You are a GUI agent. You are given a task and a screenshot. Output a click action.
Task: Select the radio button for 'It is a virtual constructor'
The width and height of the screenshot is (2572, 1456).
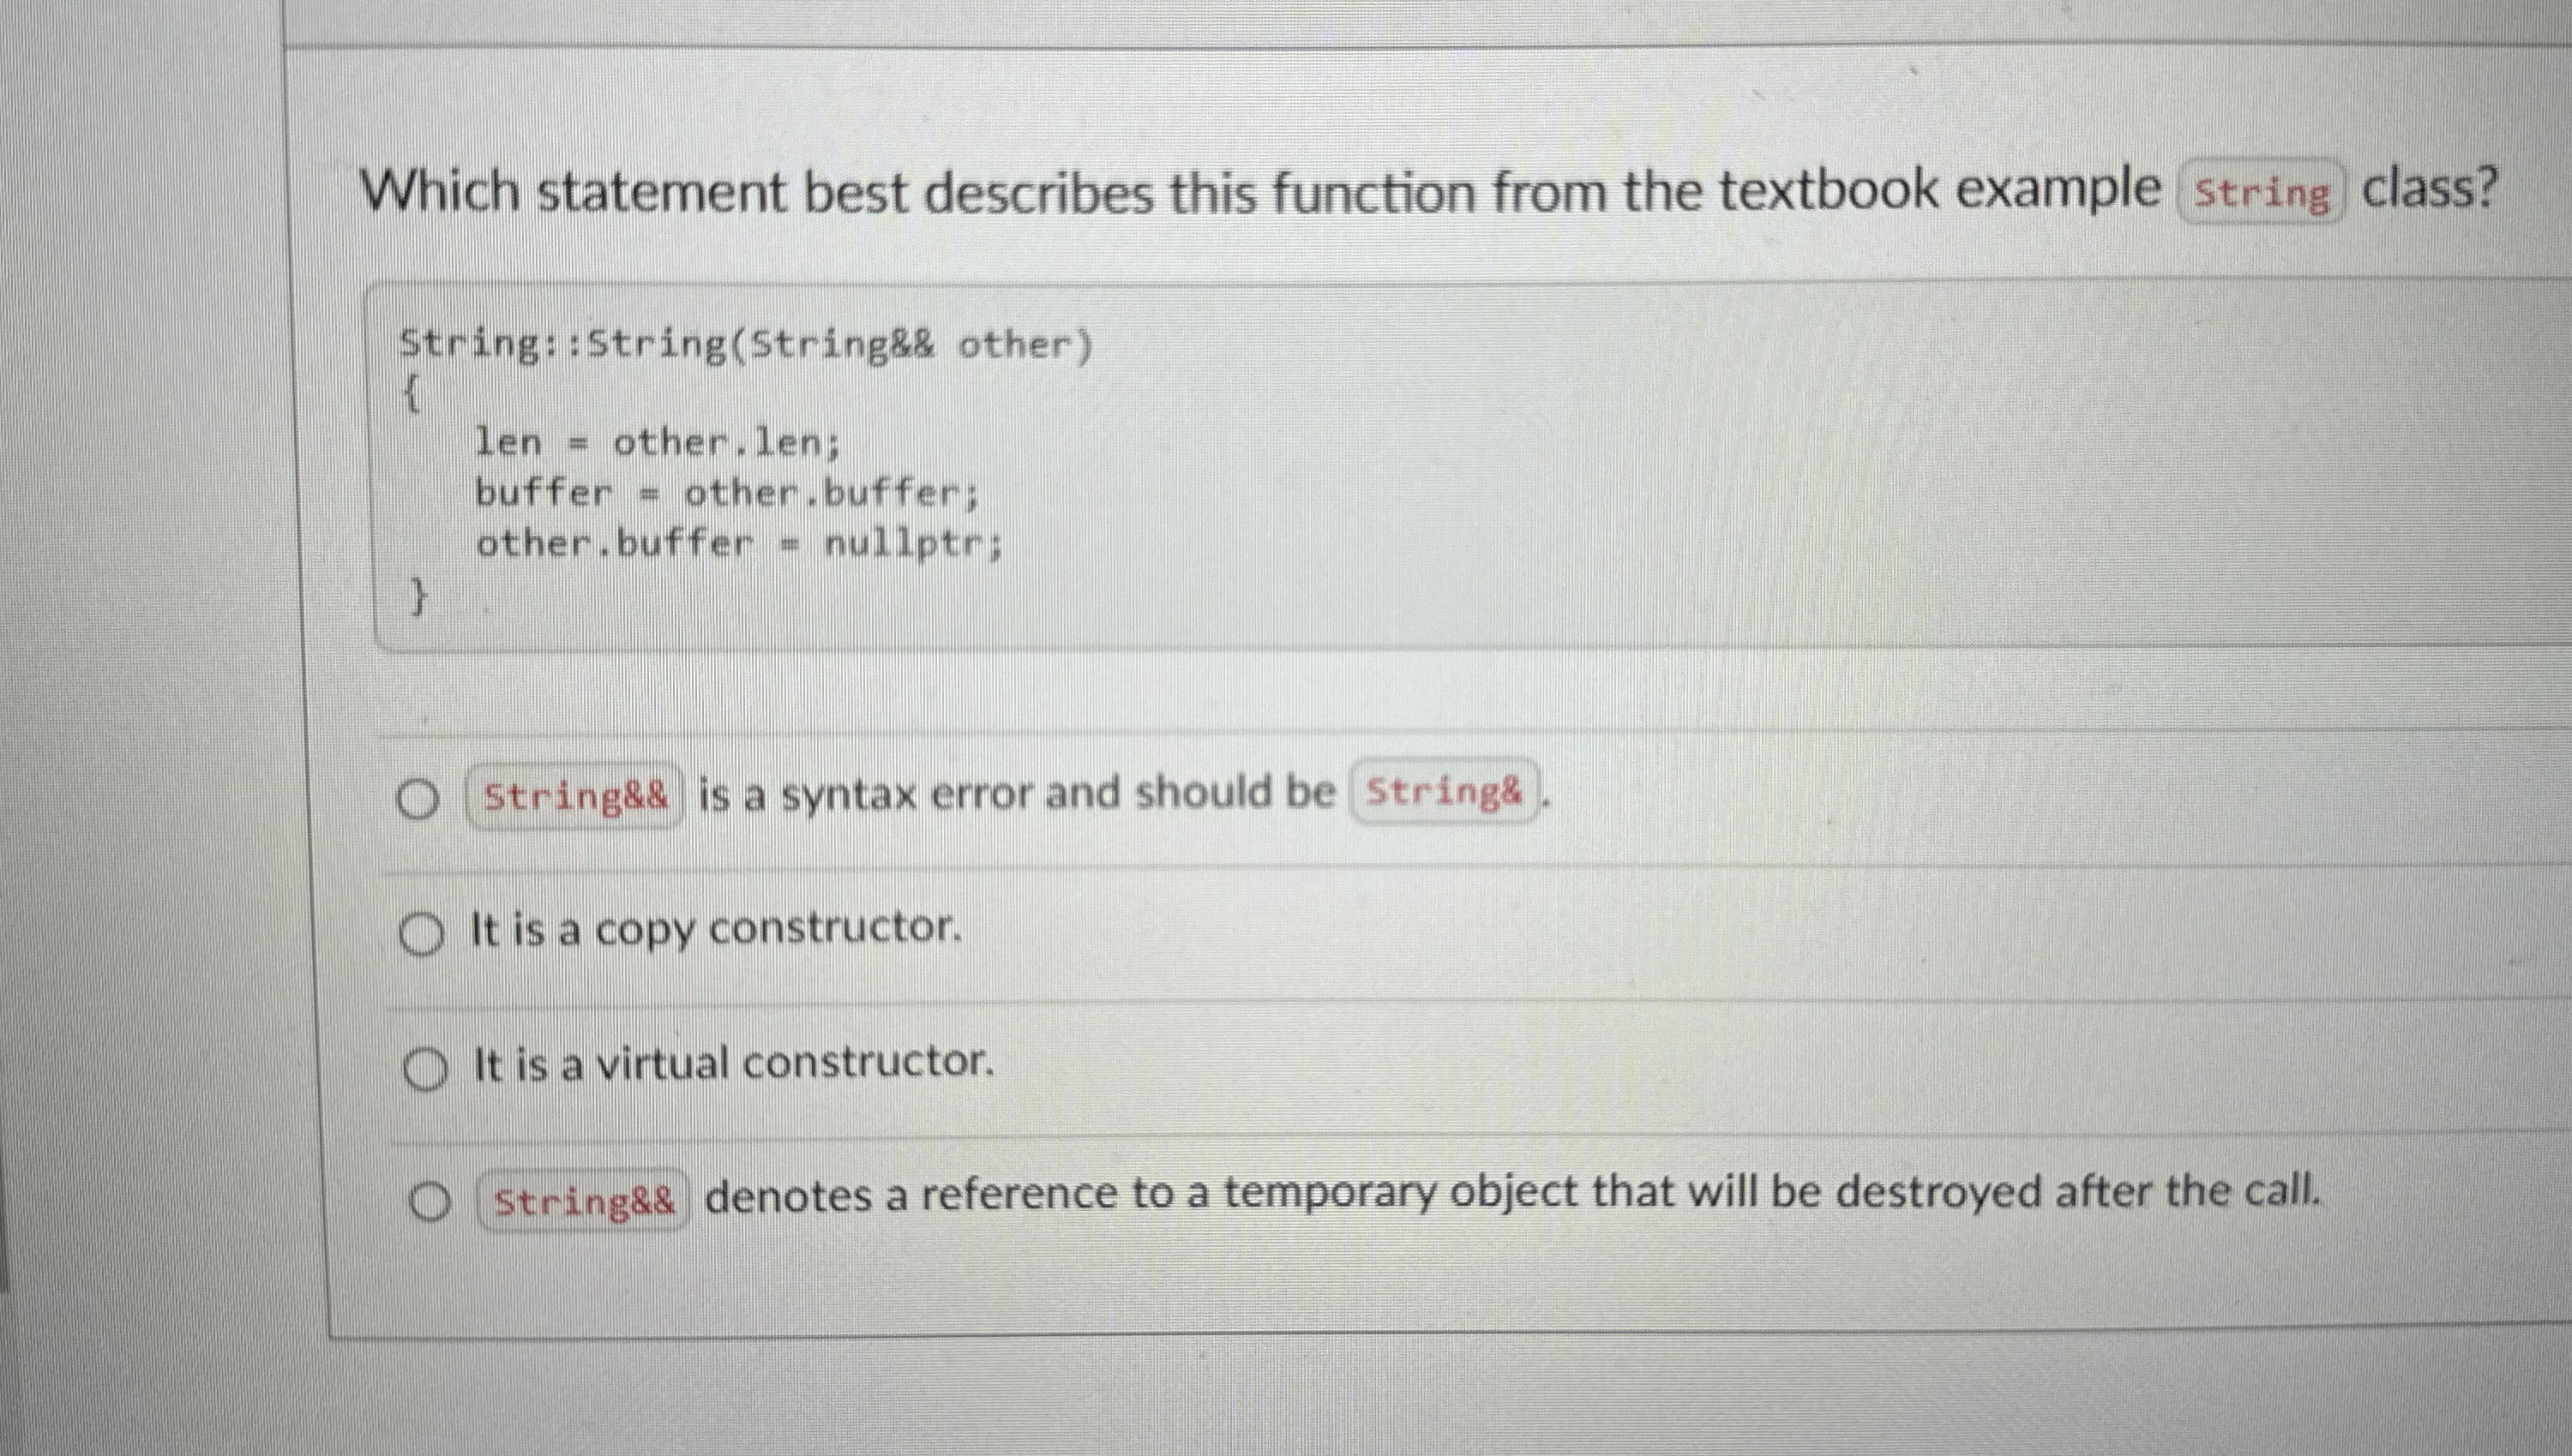coord(427,1066)
